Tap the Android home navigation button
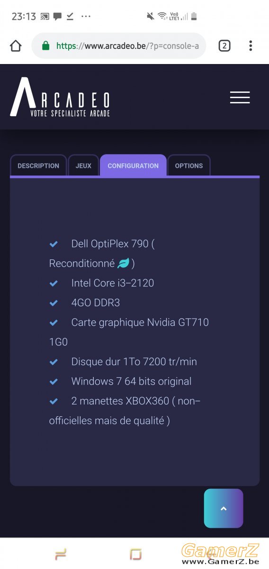The height and width of the screenshot is (569, 269). click(135, 554)
